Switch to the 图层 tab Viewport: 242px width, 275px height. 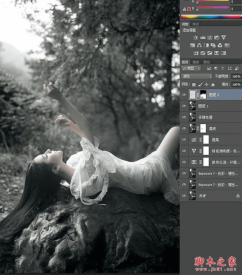click(x=185, y=62)
